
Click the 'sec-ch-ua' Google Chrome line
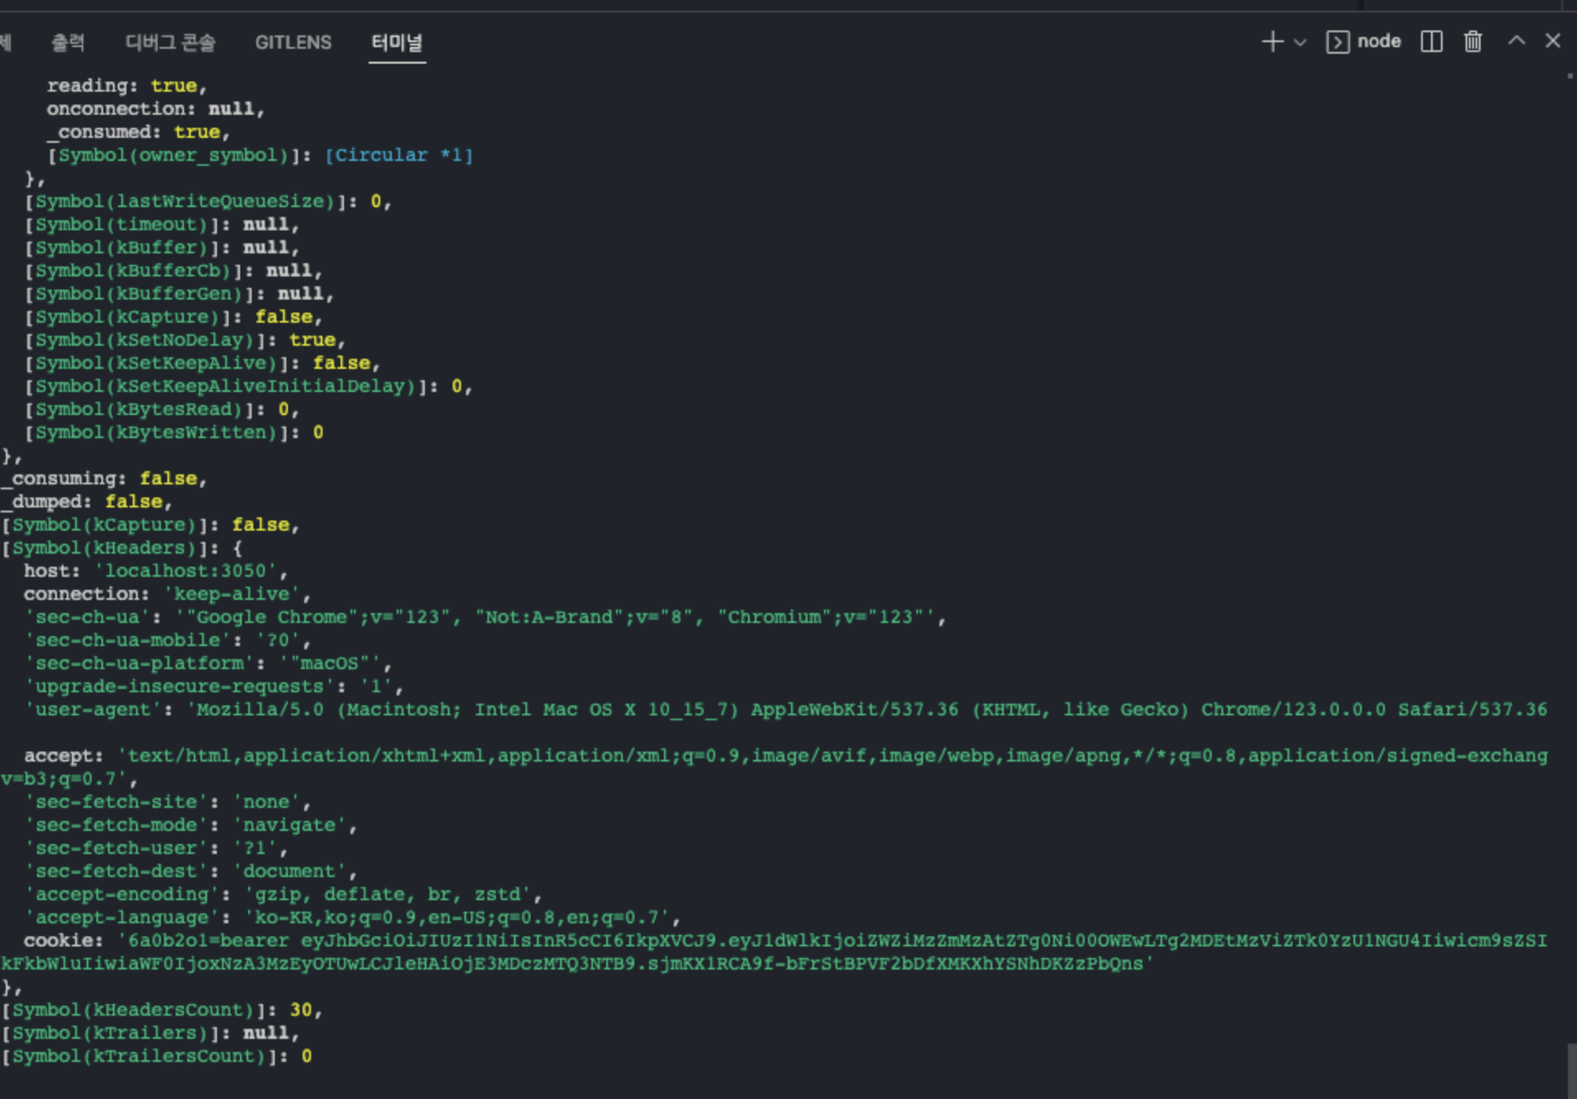[x=485, y=617]
